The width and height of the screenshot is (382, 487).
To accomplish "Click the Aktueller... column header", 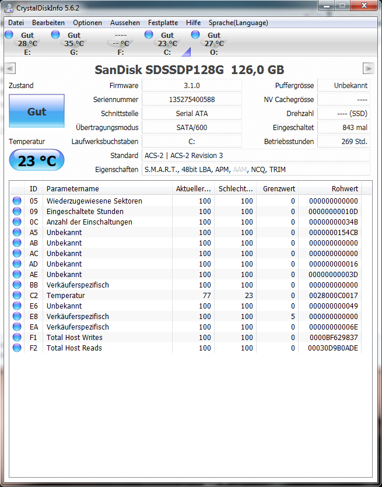I will tap(193, 188).
